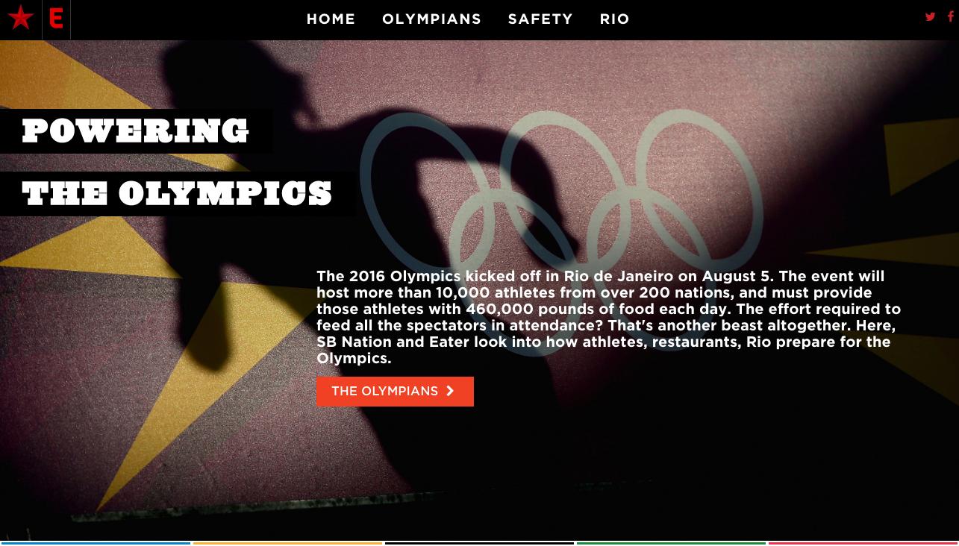Open the OLYMPIANS nav section

[x=431, y=19]
